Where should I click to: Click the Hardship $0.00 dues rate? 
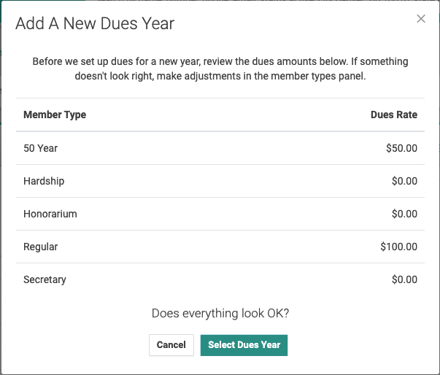click(x=405, y=181)
